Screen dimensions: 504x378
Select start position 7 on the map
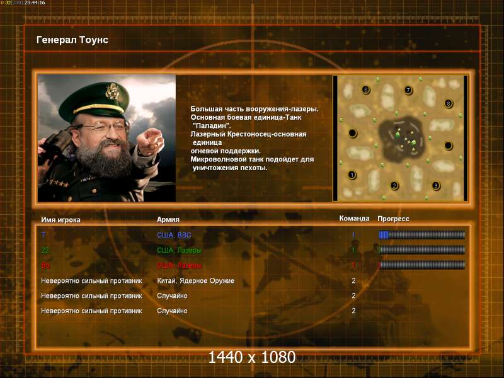point(408,90)
